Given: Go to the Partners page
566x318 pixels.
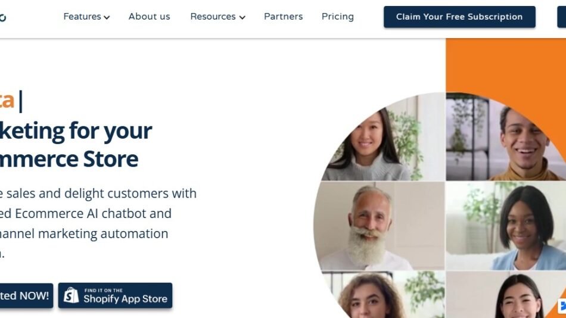Looking at the screenshot, I should coord(283,17).
